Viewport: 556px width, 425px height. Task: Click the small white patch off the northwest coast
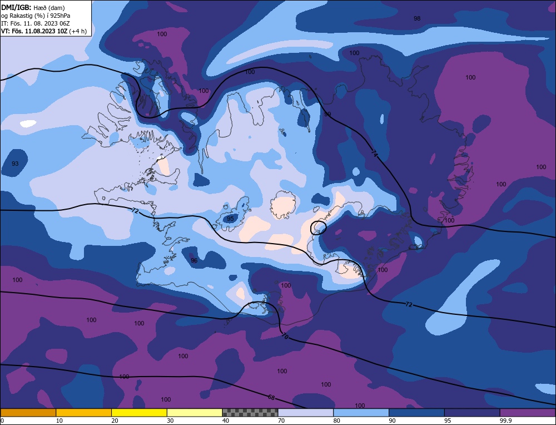(x=28, y=124)
